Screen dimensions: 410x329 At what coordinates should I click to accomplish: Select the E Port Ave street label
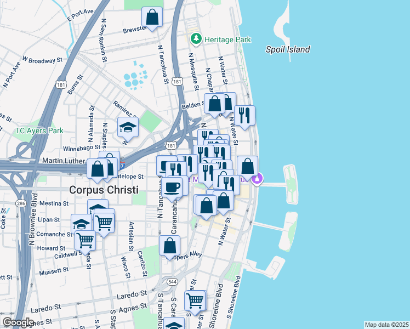[x=80, y=15]
